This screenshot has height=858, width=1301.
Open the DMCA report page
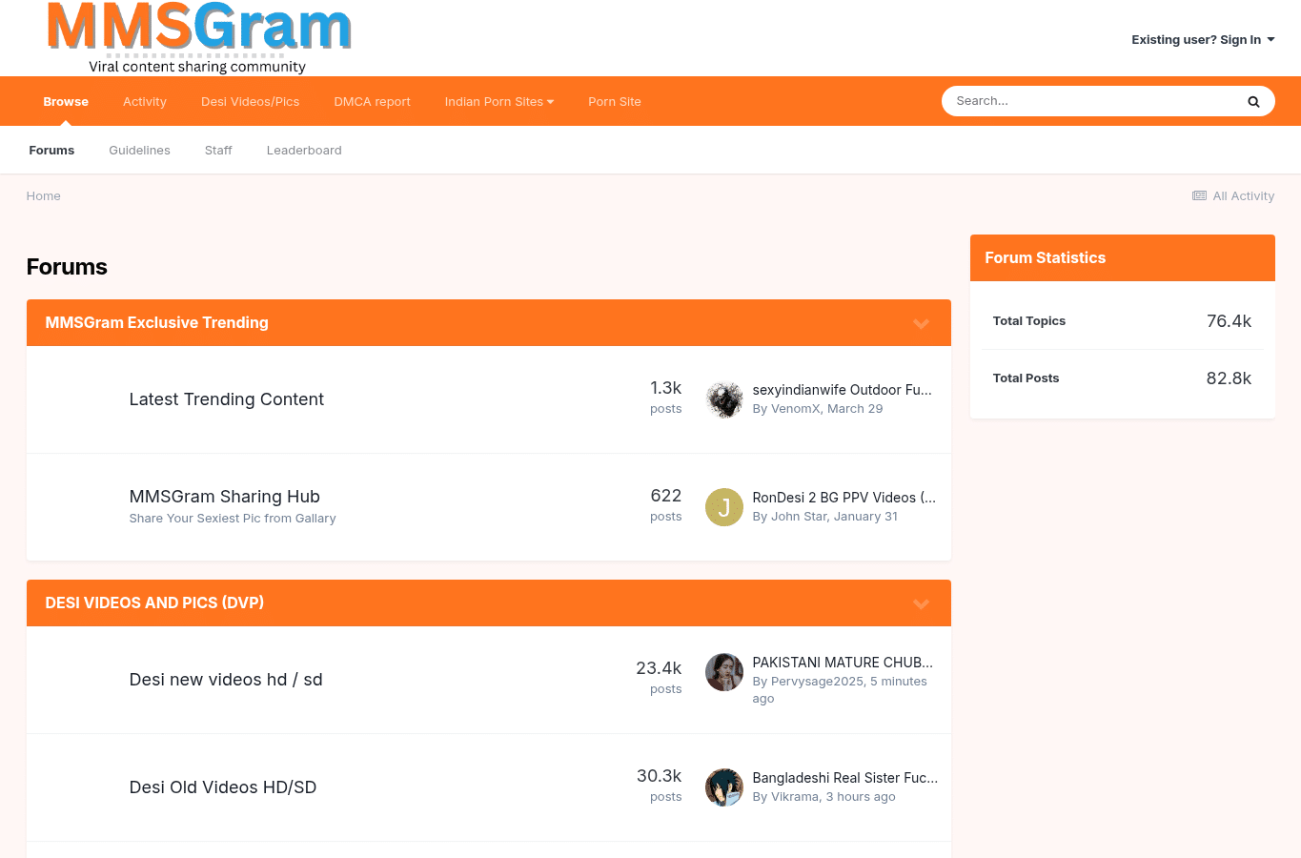(373, 102)
